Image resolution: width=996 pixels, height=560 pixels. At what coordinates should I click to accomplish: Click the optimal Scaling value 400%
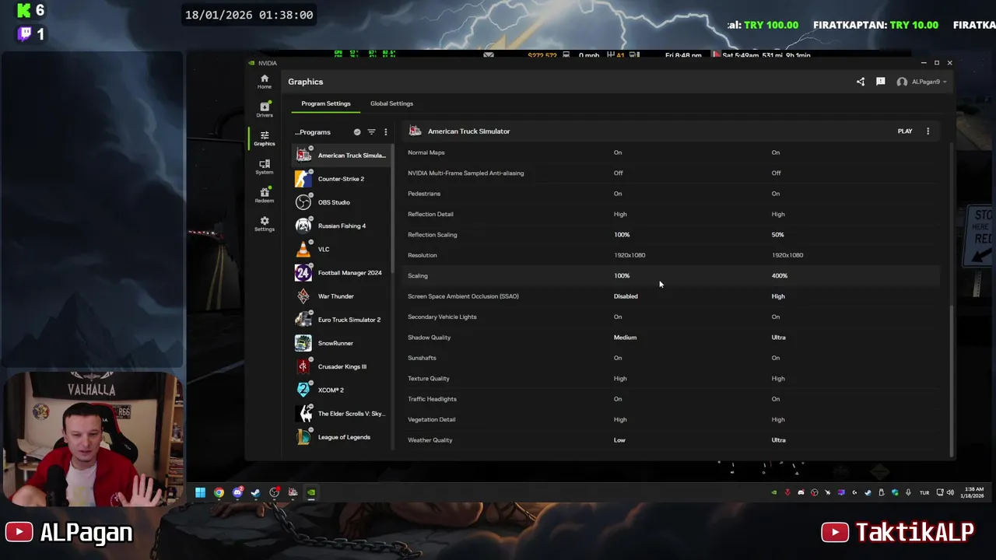coord(780,275)
